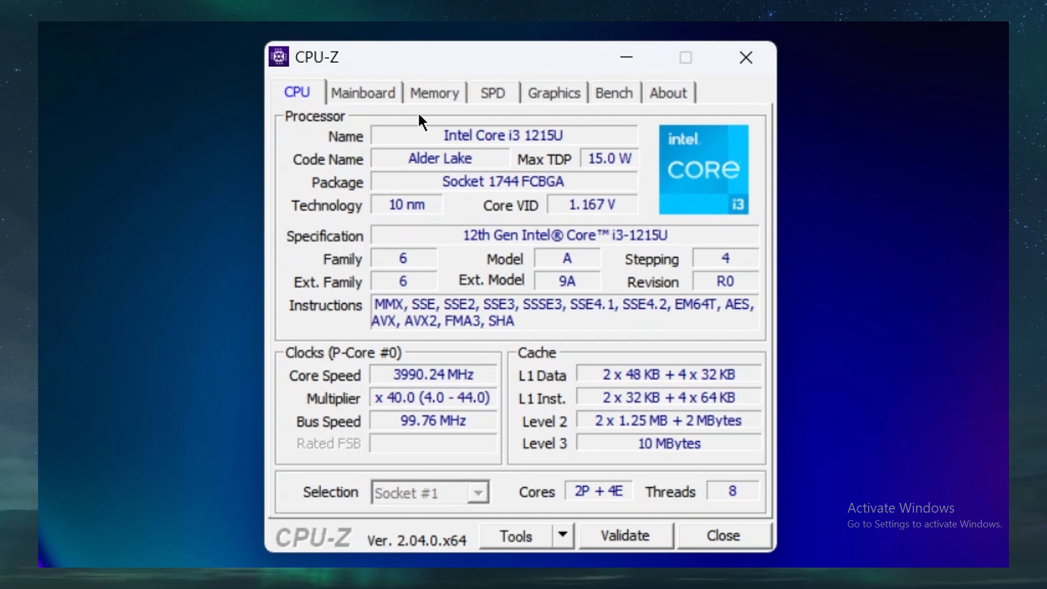The image size is (1047, 589).
Task: Click the Revision value R0
Action: [725, 281]
